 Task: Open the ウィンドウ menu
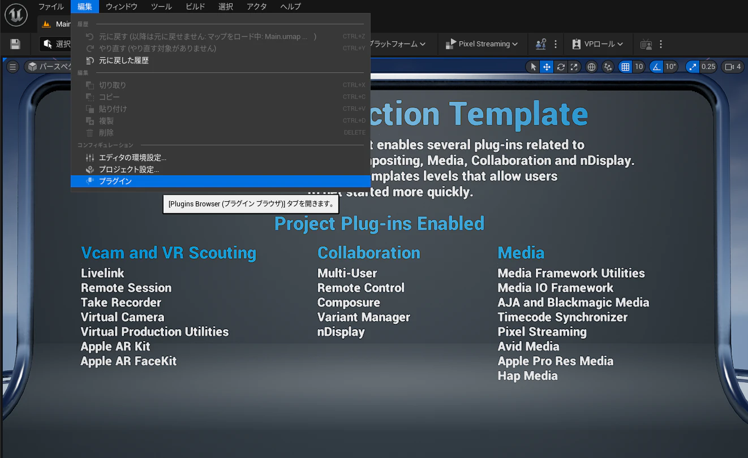(x=122, y=7)
